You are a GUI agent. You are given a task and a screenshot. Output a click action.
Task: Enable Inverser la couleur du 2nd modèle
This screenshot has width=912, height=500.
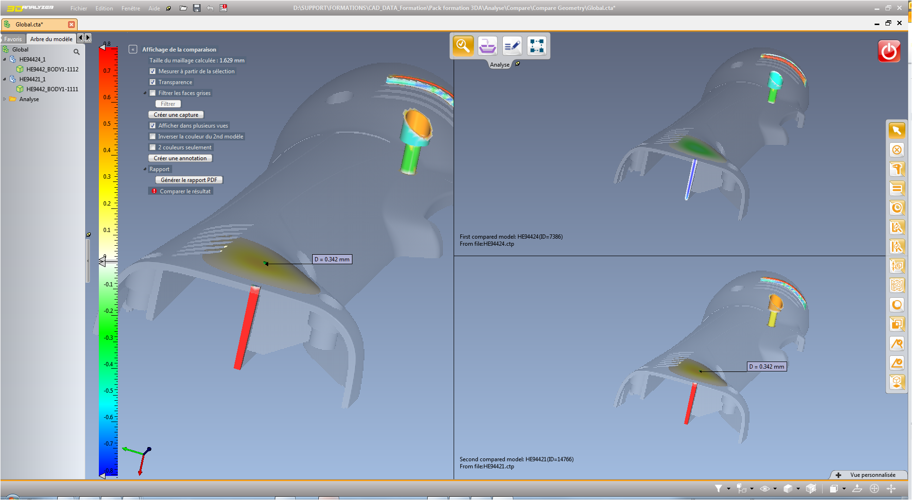[153, 136]
